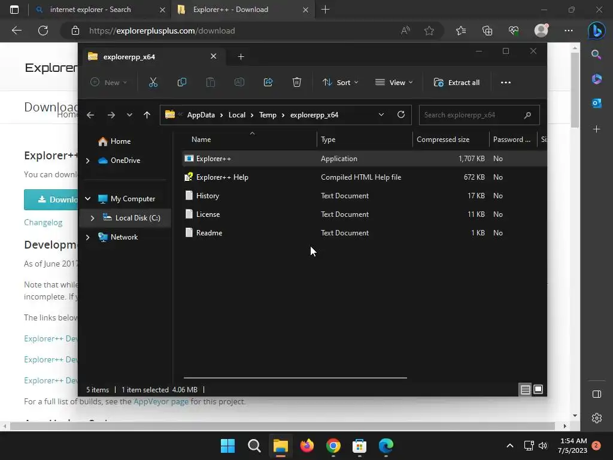613x460 pixels.
Task: Click the Copy icon in File Explorer toolbar
Action: coord(182,83)
